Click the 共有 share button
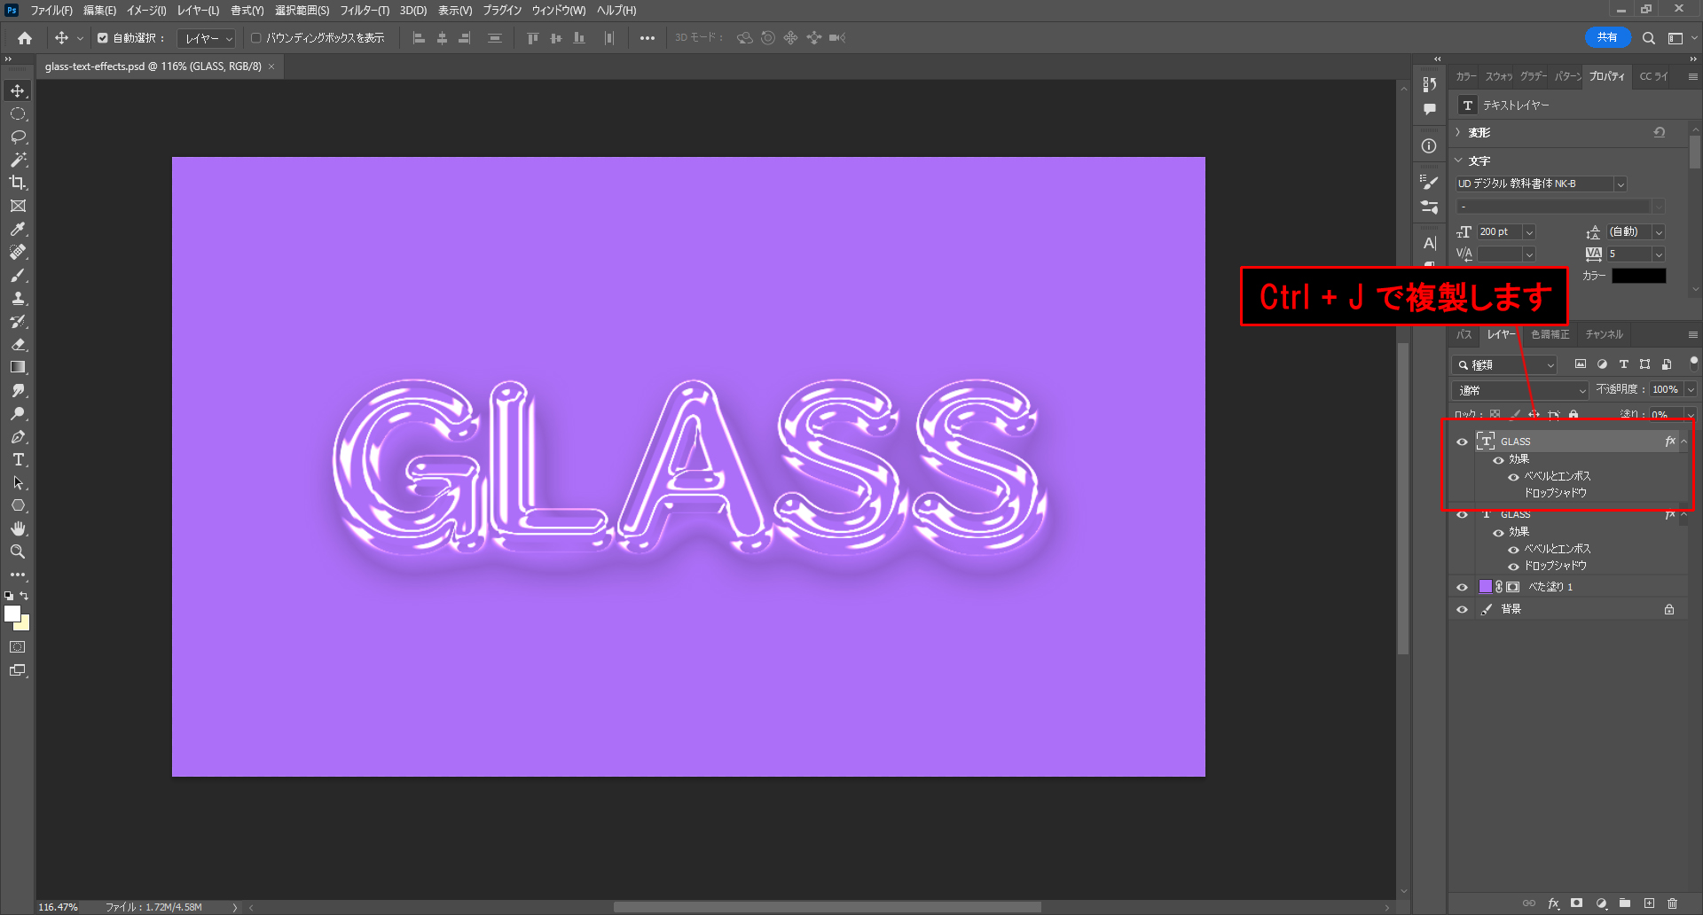1703x915 pixels. click(1606, 37)
